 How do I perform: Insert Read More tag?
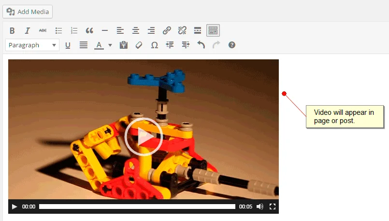[198, 30]
